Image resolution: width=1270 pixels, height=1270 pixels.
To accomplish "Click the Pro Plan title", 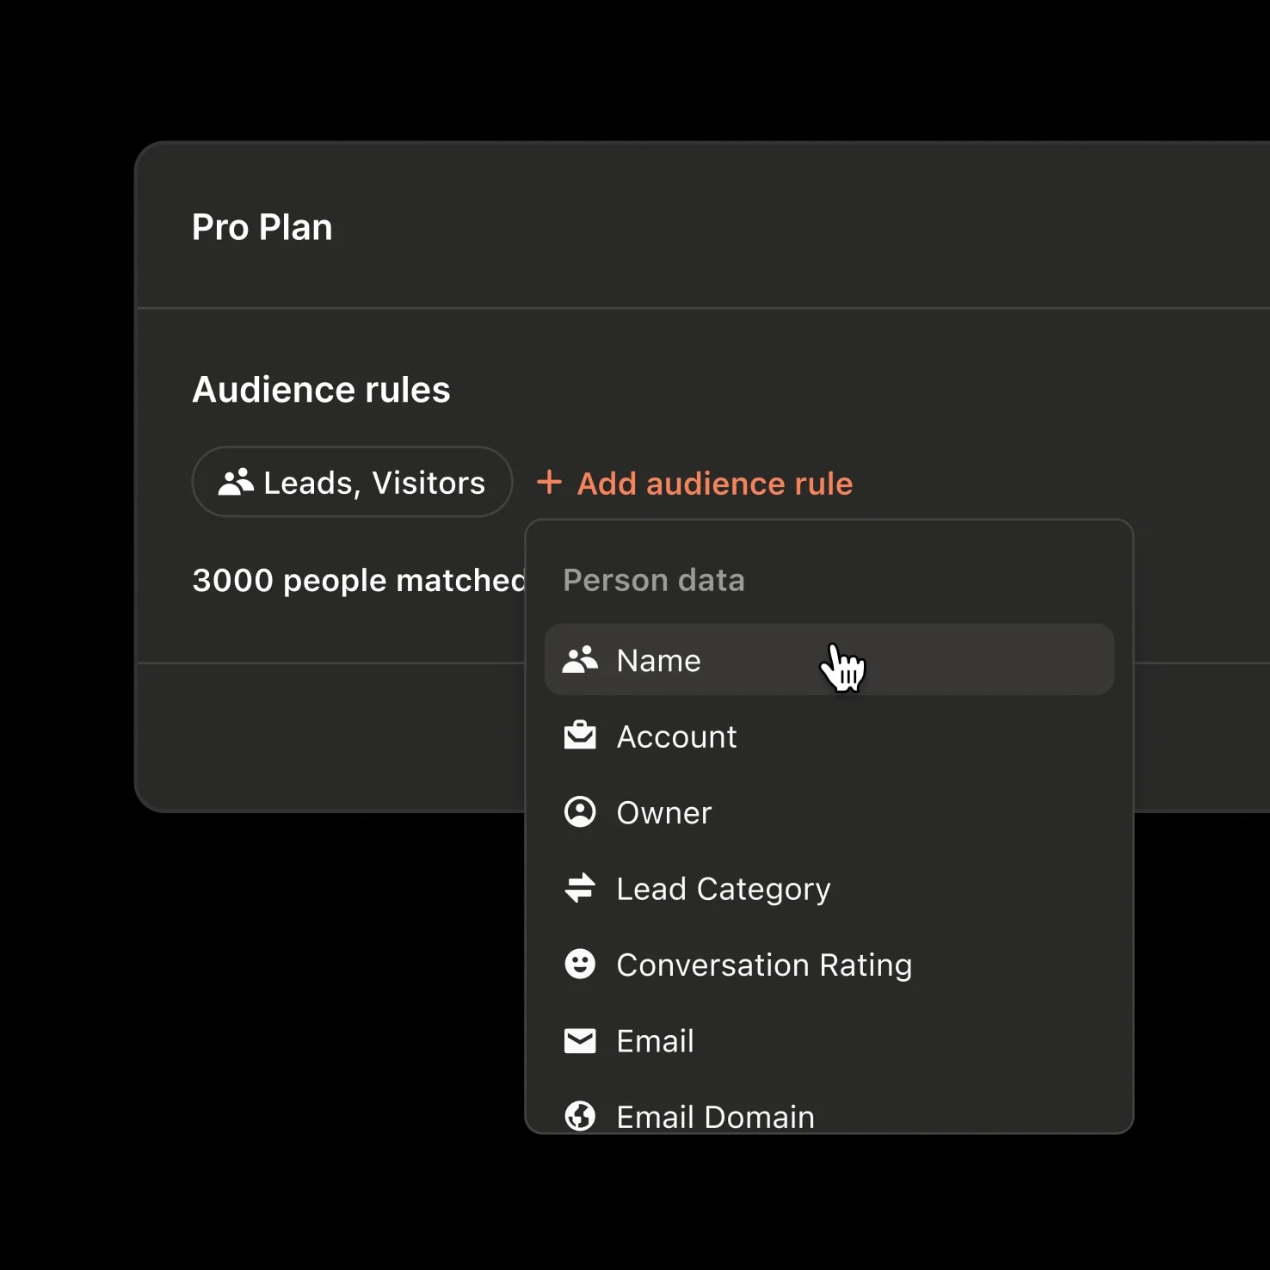I will coord(262,227).
